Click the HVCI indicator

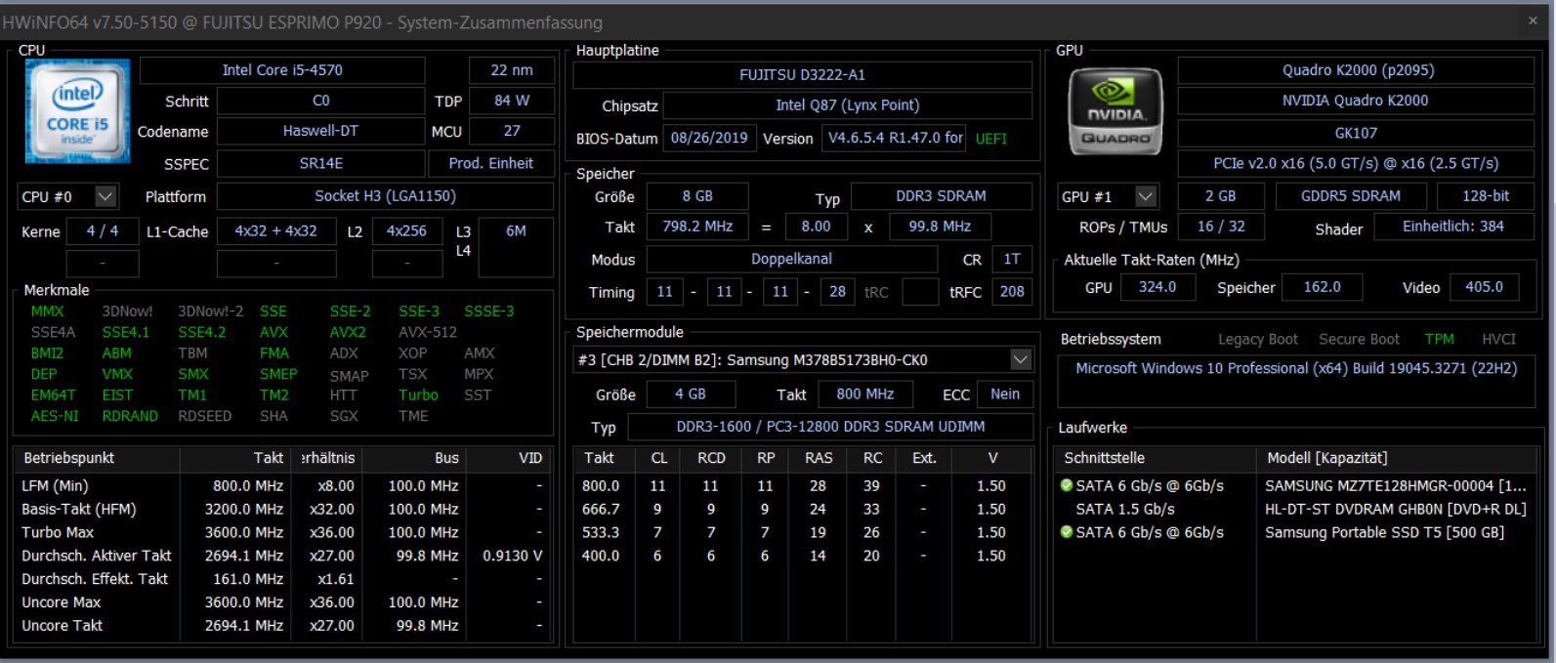click(x=1498, y=339)
